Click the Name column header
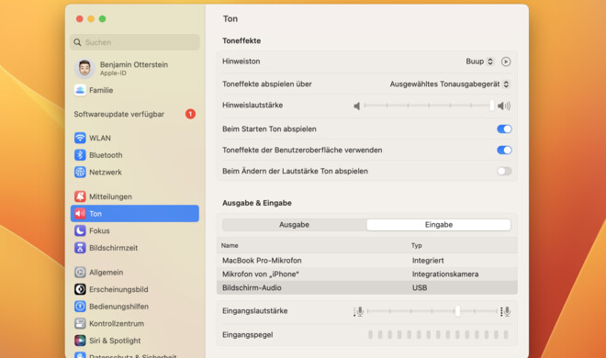 (x=230, y=245)
